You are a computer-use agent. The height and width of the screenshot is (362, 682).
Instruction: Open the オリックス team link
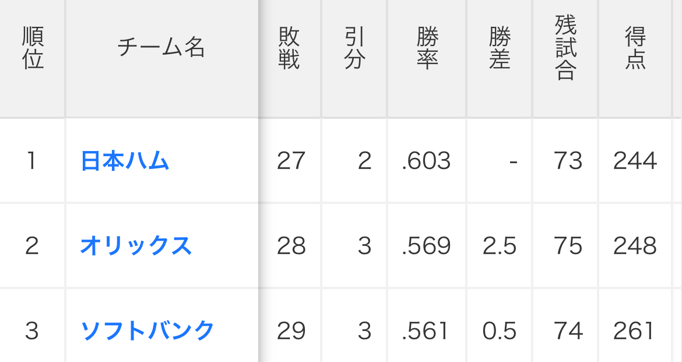pos(136,246)
